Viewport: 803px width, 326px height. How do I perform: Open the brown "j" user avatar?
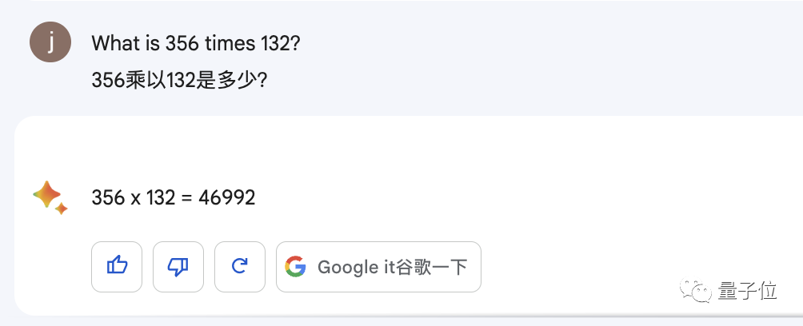(x=50, y=42)
